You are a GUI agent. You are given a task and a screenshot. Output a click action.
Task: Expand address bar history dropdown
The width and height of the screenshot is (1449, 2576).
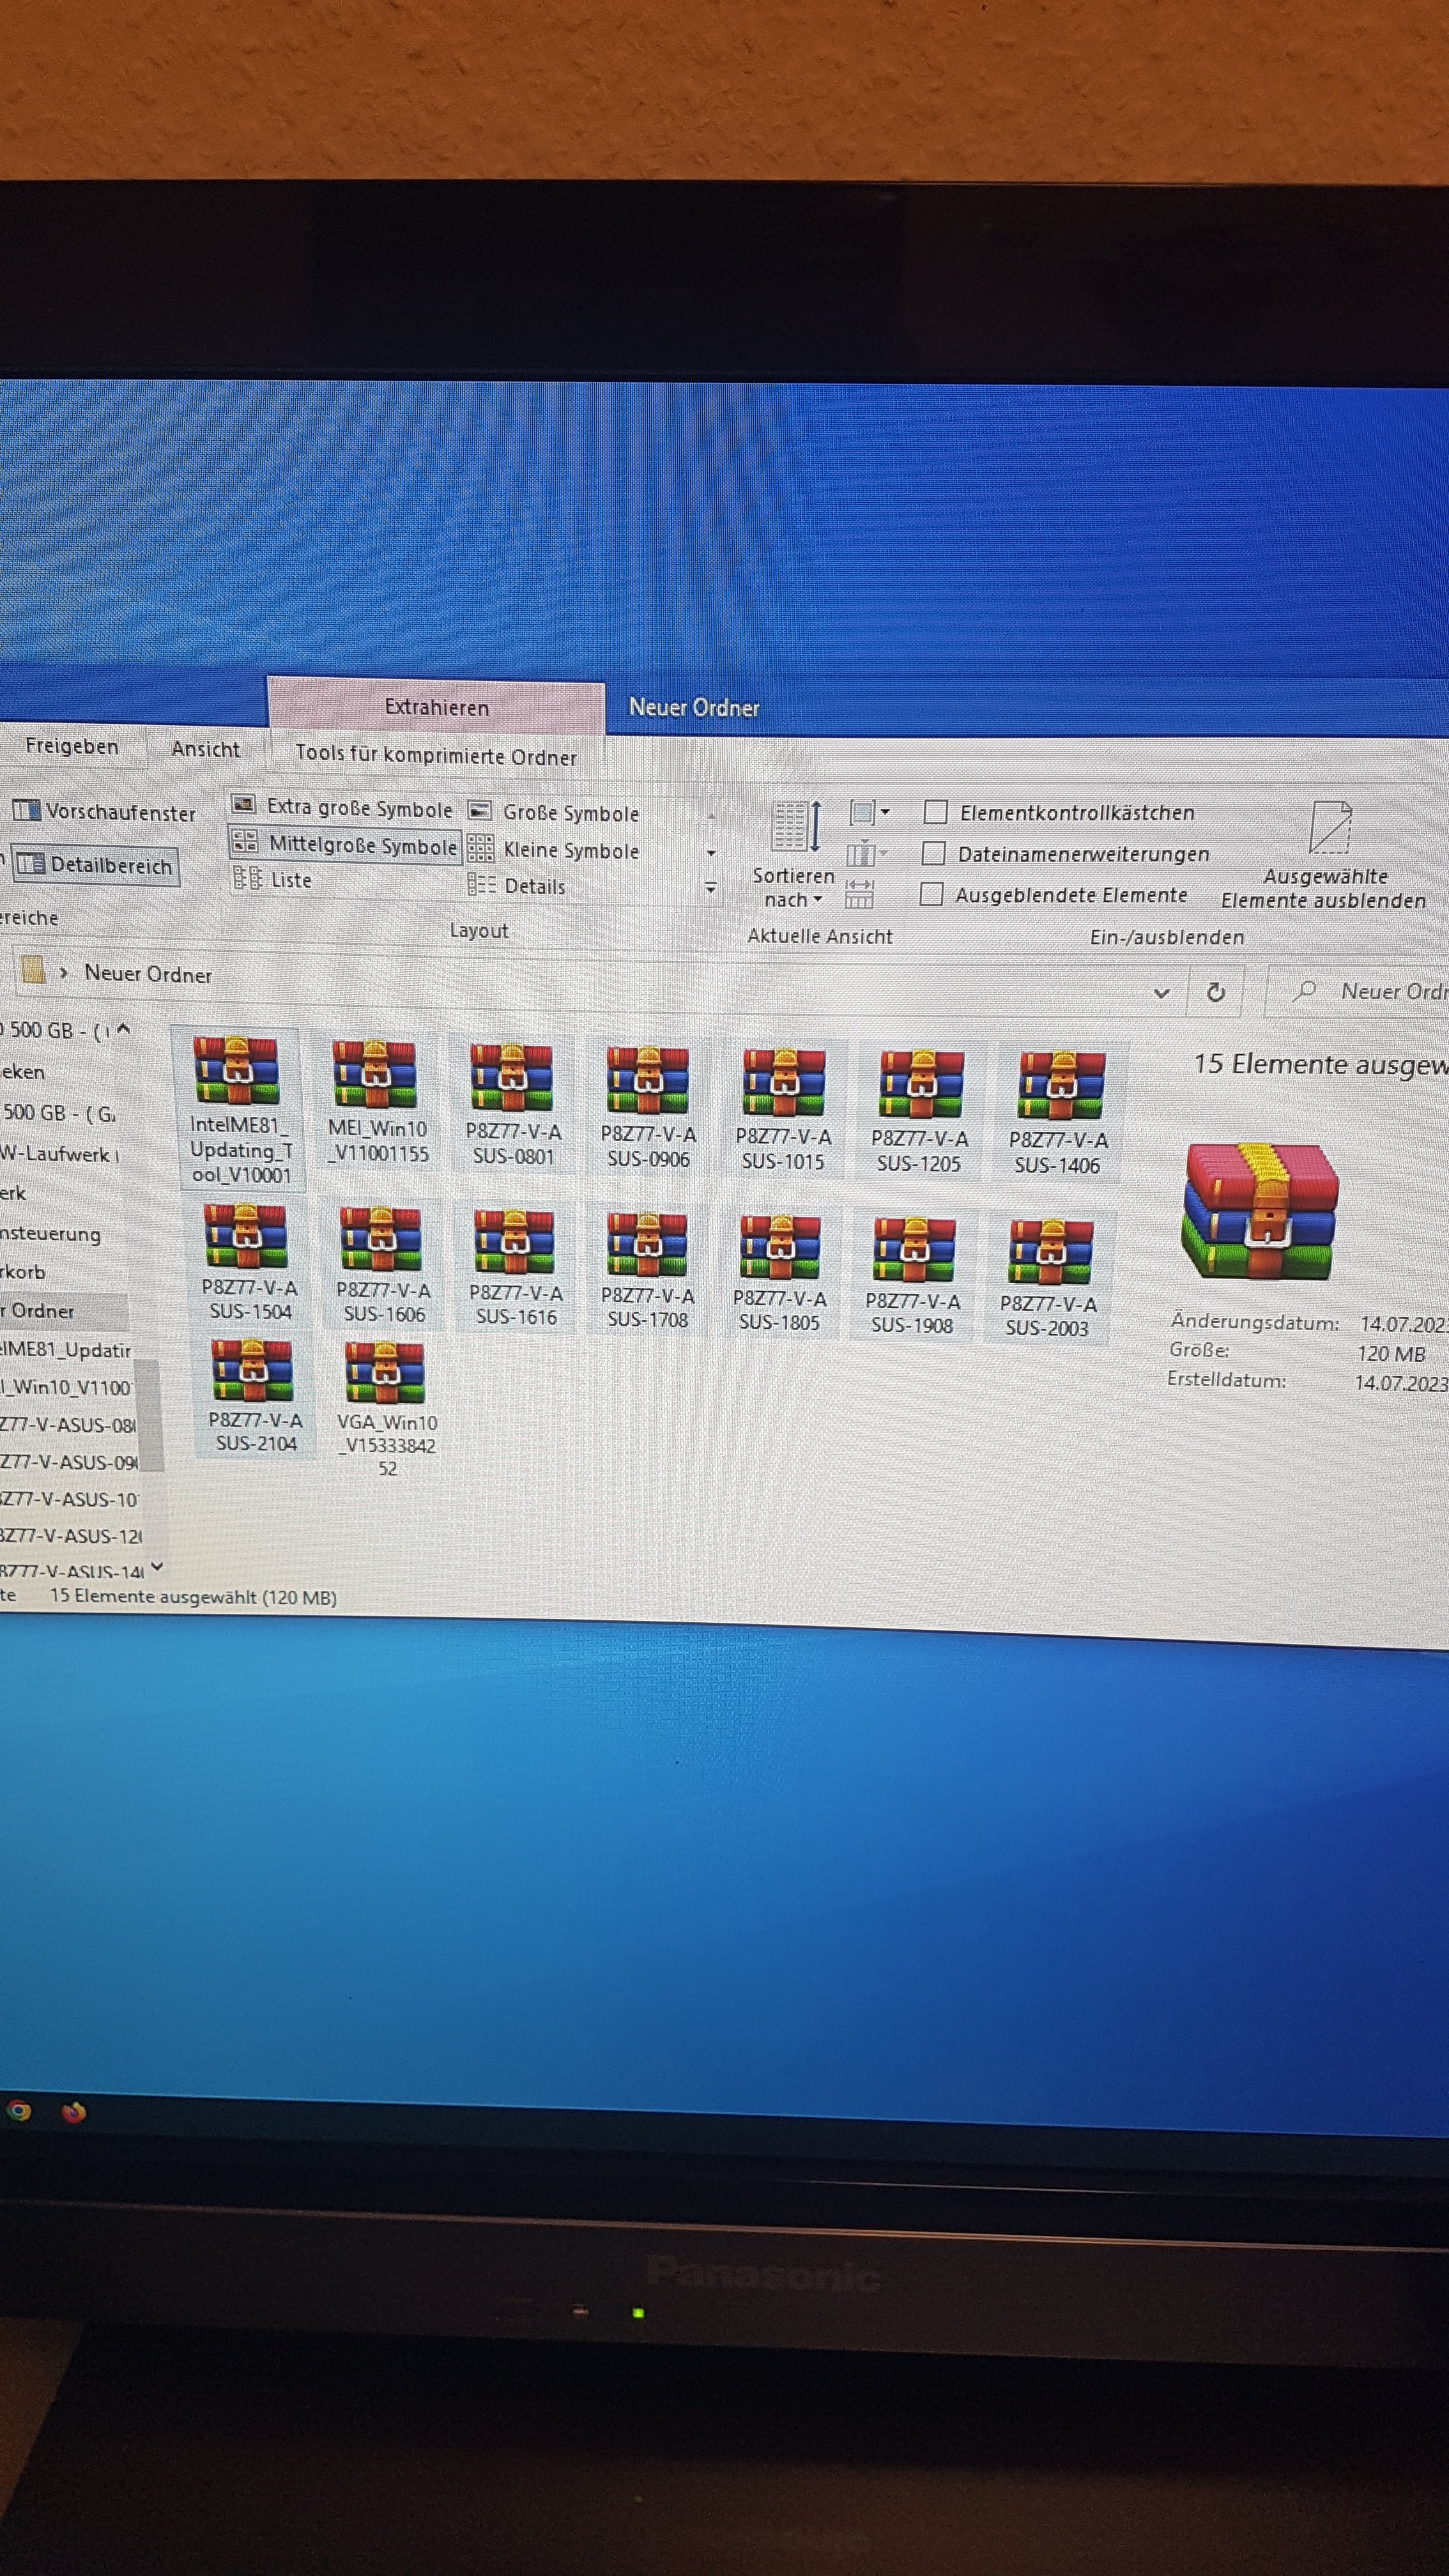point(1161,993)
